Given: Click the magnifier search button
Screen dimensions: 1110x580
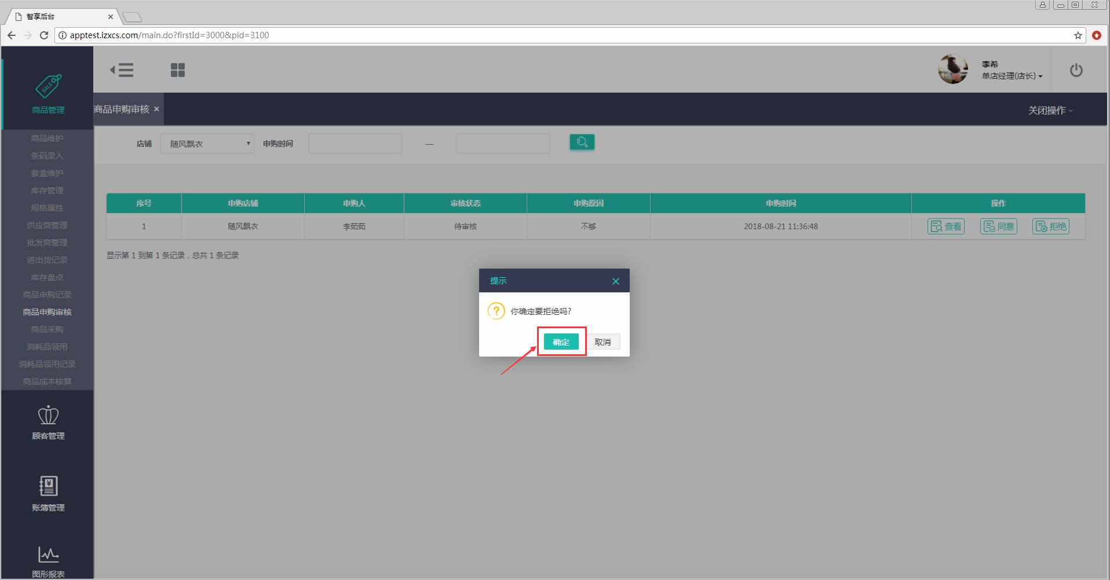Looking at the screenshot, I should click(582, 142).
